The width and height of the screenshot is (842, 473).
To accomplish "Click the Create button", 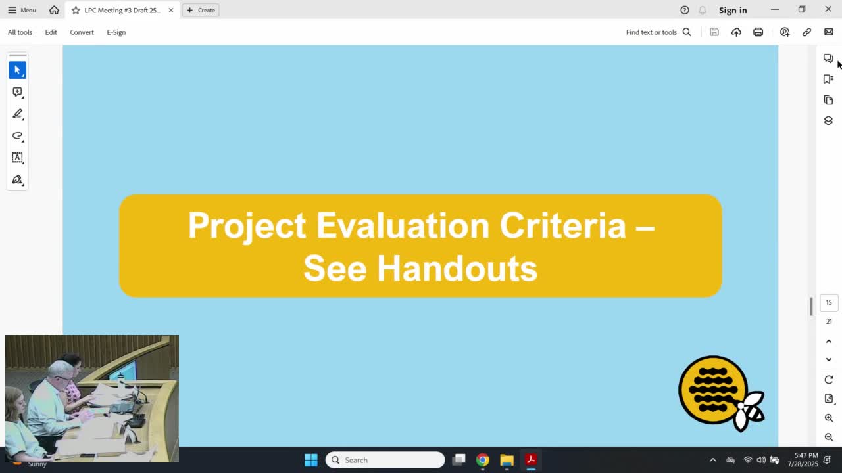I will (x=201, y=10).
